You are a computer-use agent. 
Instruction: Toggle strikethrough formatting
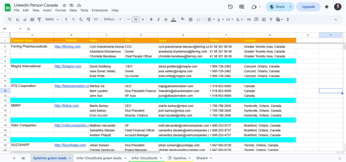tap(166, 19)
